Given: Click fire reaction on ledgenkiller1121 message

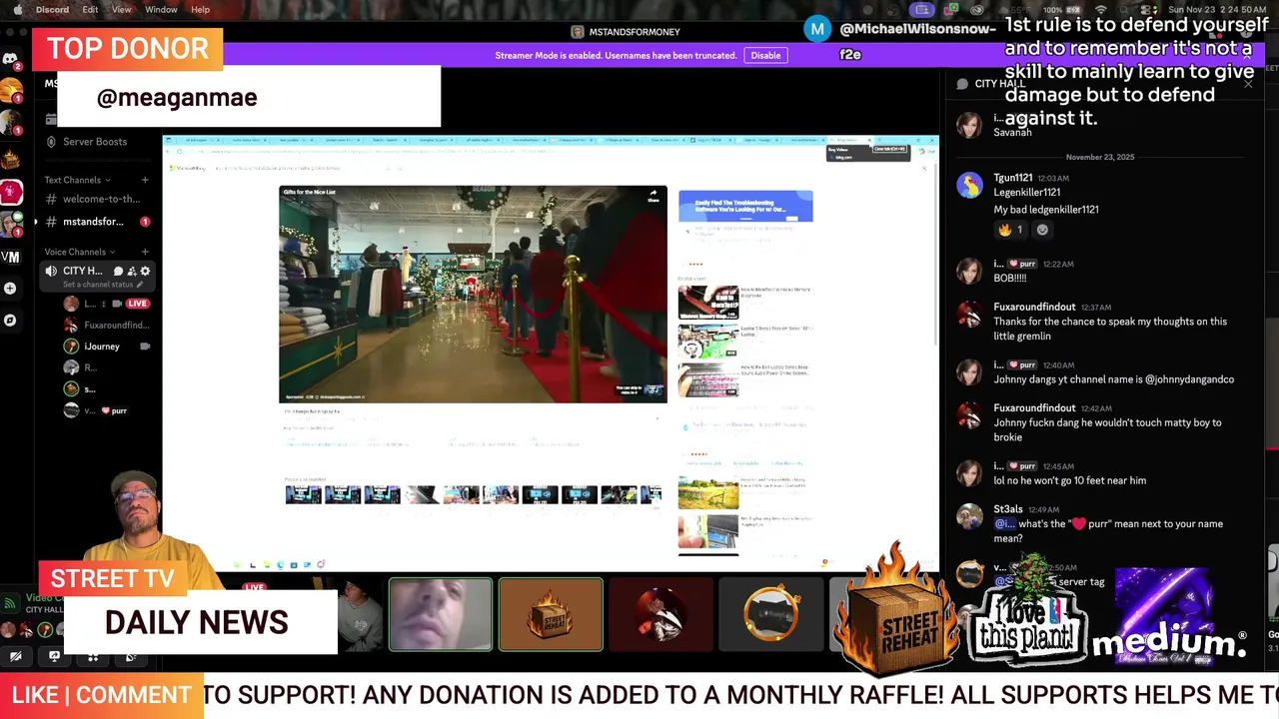Looking at the screenshot, I should click(1010, 230).
